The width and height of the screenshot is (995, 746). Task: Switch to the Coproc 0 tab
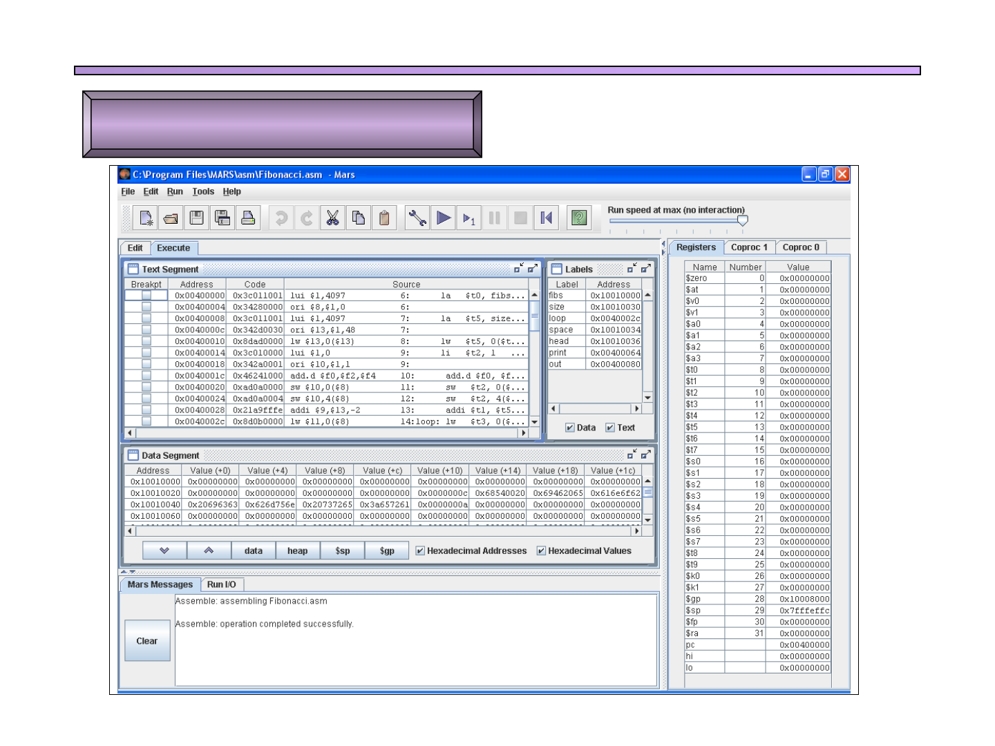point(801,247)
